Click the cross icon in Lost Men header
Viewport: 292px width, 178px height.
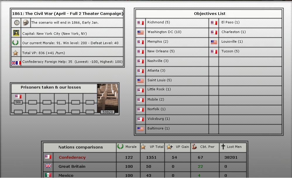(223, 147)
